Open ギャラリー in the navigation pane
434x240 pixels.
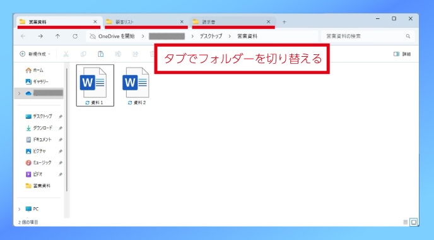tap(37, 81)
